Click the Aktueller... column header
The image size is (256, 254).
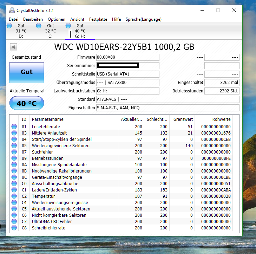(131, 119)
